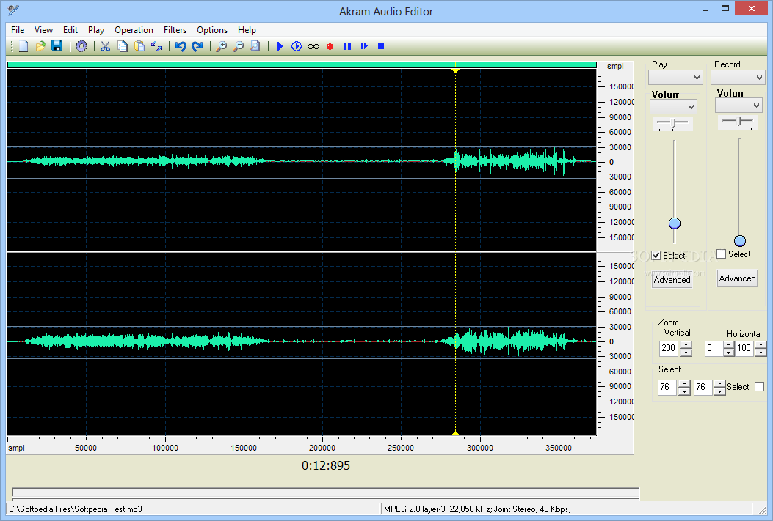The height and width of the screenshot is (521, 773).
Task: Click the circled play icon
Action: coord(297,46)
